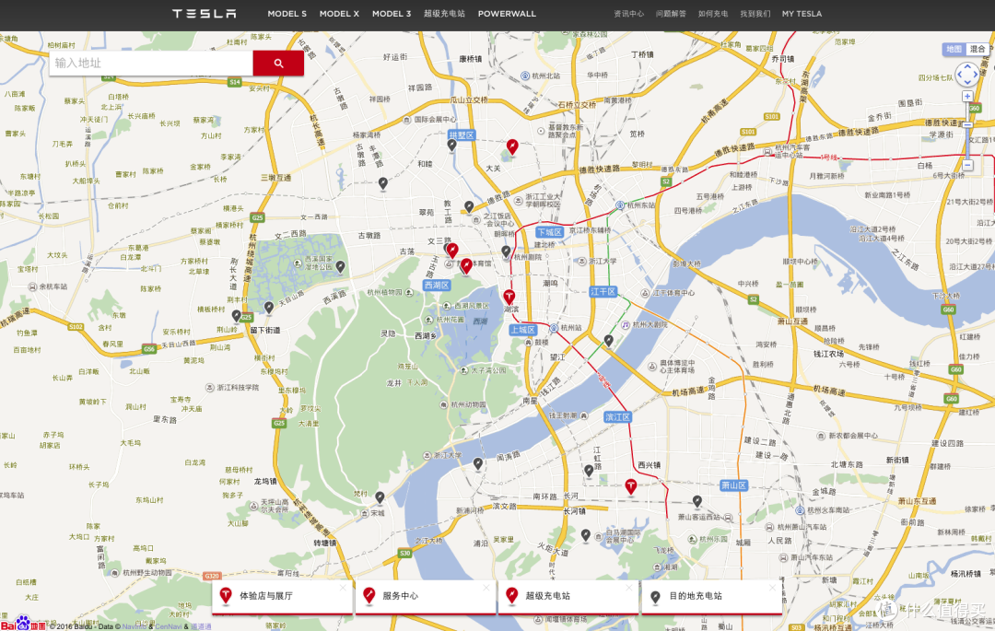Focus the 输入地址 search field
This screenshot has width=995, height=631.
click(x=151, y=64)
